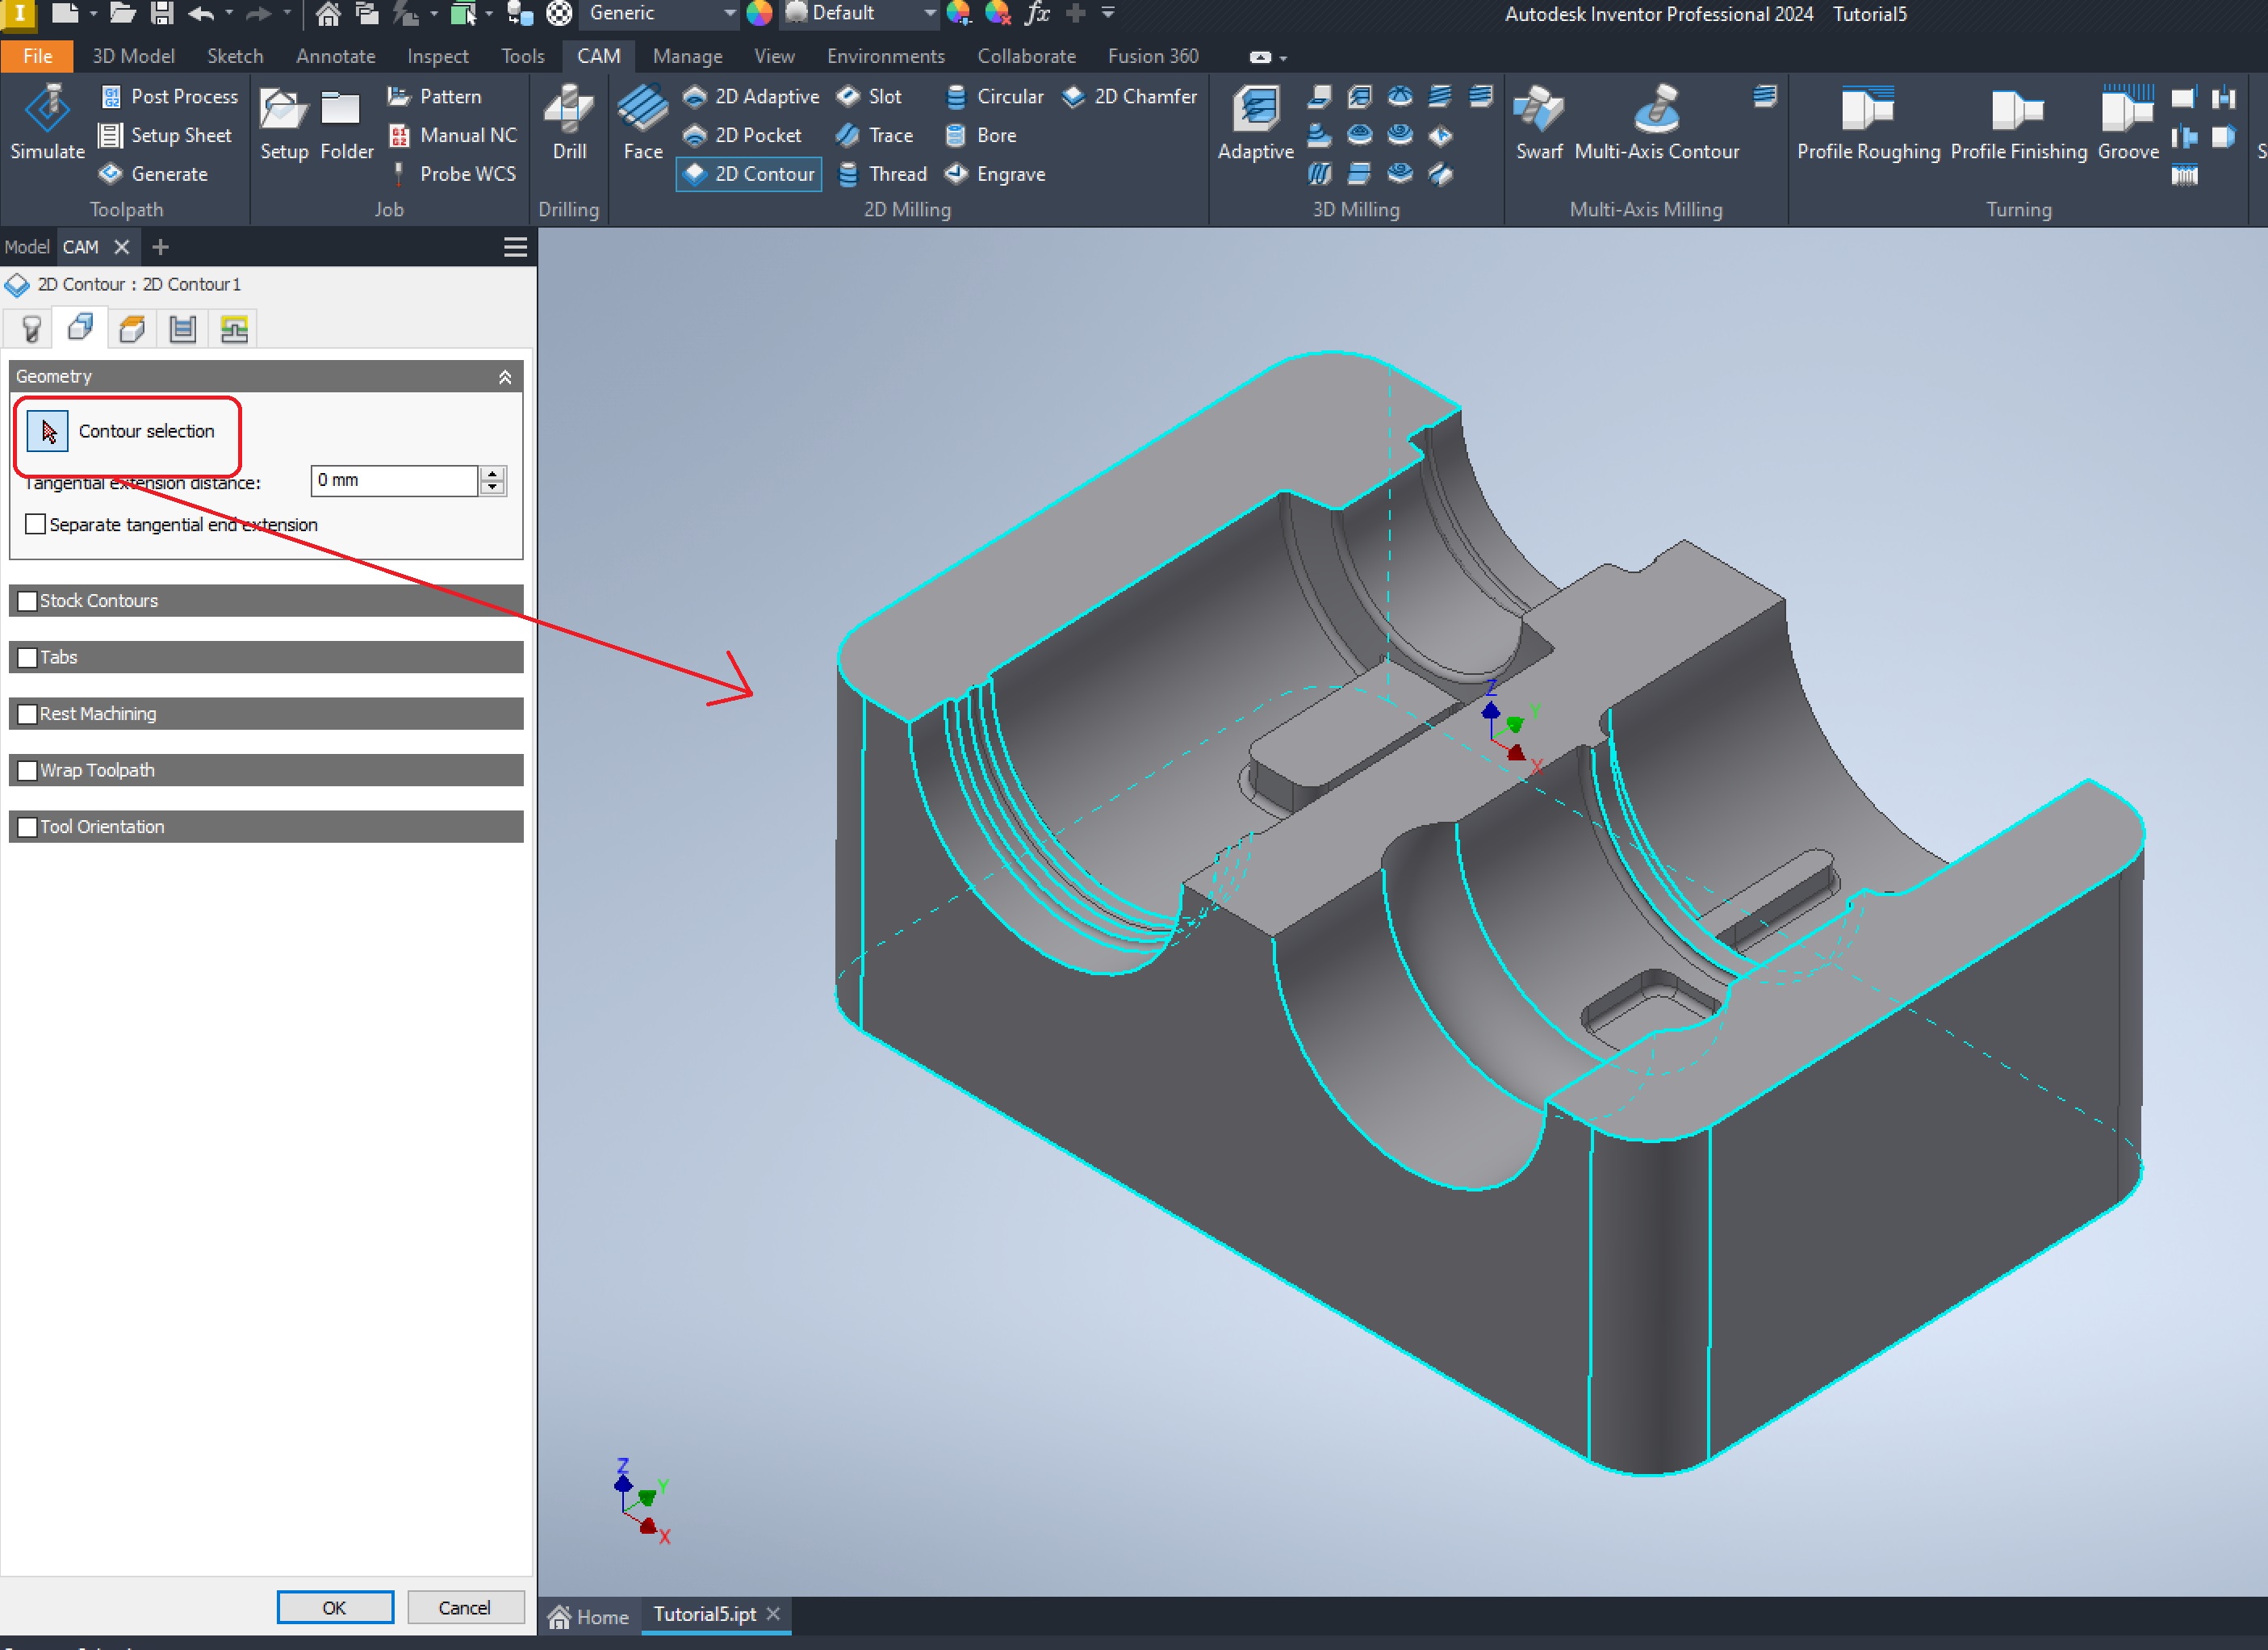Screen dimensions: 2268x1650
Task: Click the appearance color wheel icon
Action: coord(760,13)
